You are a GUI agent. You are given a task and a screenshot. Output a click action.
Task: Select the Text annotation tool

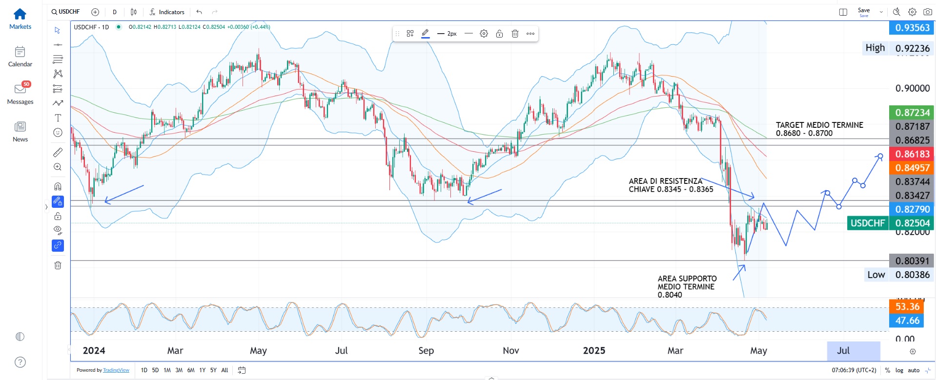tap(58, 118)
